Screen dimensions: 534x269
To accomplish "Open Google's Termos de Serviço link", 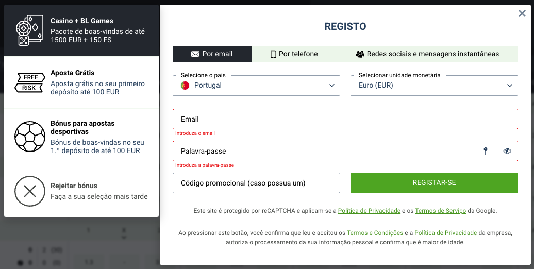I will [x=440, y=211].
